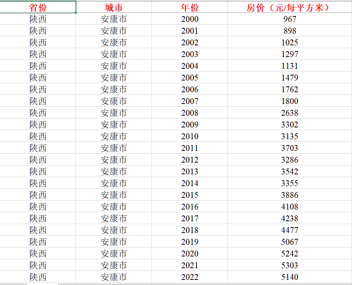This screenshot has width=352, height=285.
Task: Click the year cell 2013
Action: click(190, 171)
